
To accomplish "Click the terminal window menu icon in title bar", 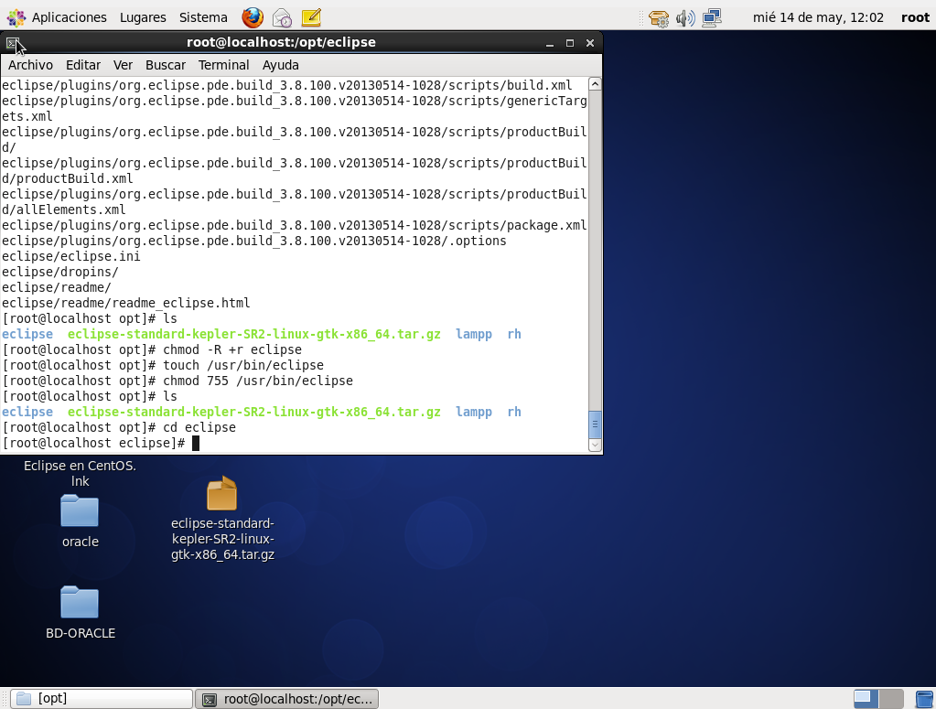I will [13, 43].
